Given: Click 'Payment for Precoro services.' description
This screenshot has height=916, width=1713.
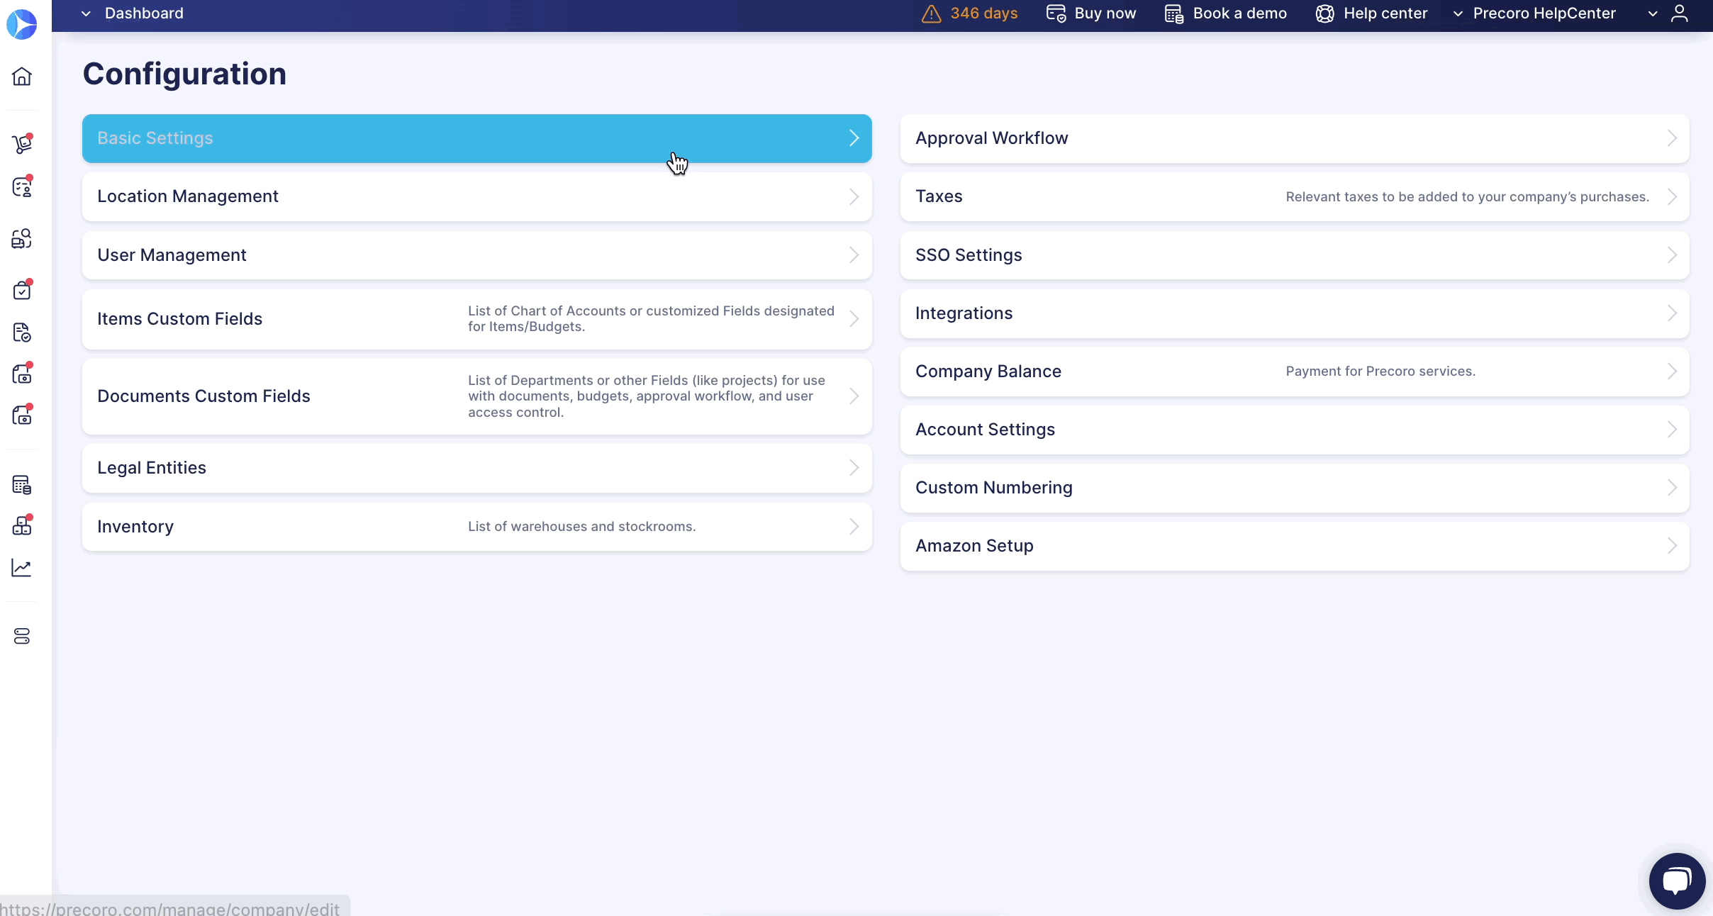Looking at the screenshot, I should (1380, 372).
